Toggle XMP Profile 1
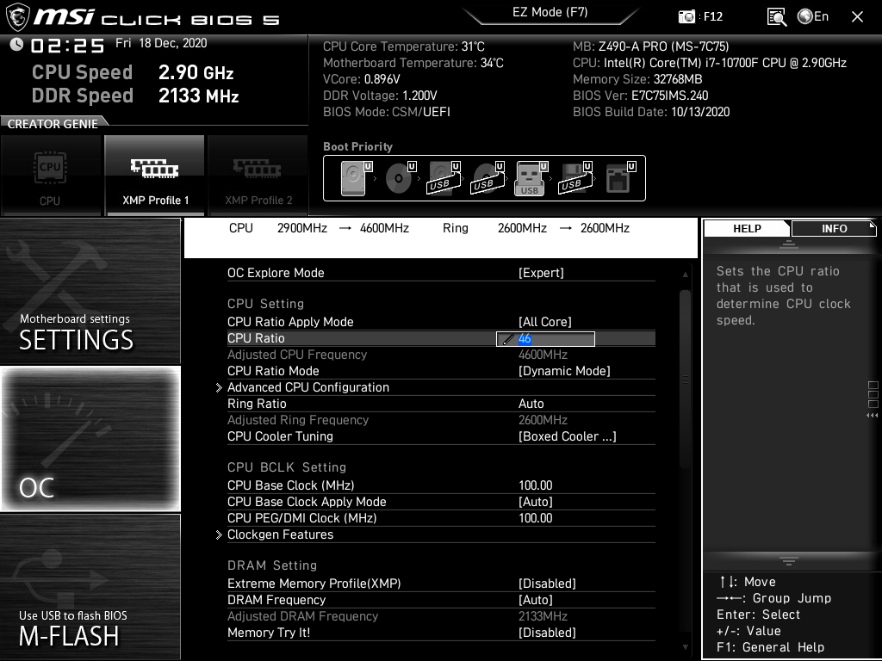 click(x=155, y=175)
